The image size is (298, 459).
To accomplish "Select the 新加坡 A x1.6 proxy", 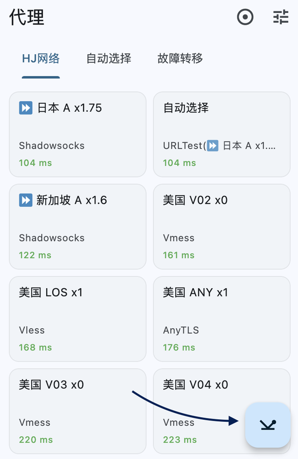I will (x=77, y=226).
